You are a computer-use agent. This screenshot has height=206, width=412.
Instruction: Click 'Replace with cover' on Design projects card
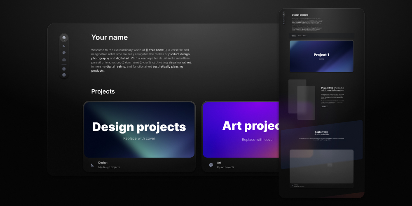click(139, 138)
